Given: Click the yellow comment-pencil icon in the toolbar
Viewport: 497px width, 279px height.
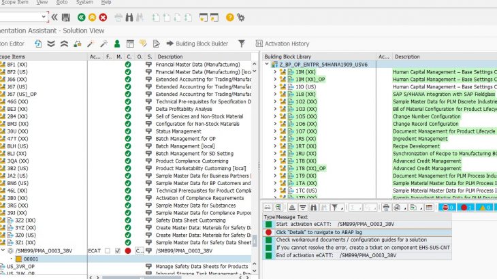Looking at the screenshot, I should pos(143,44).
